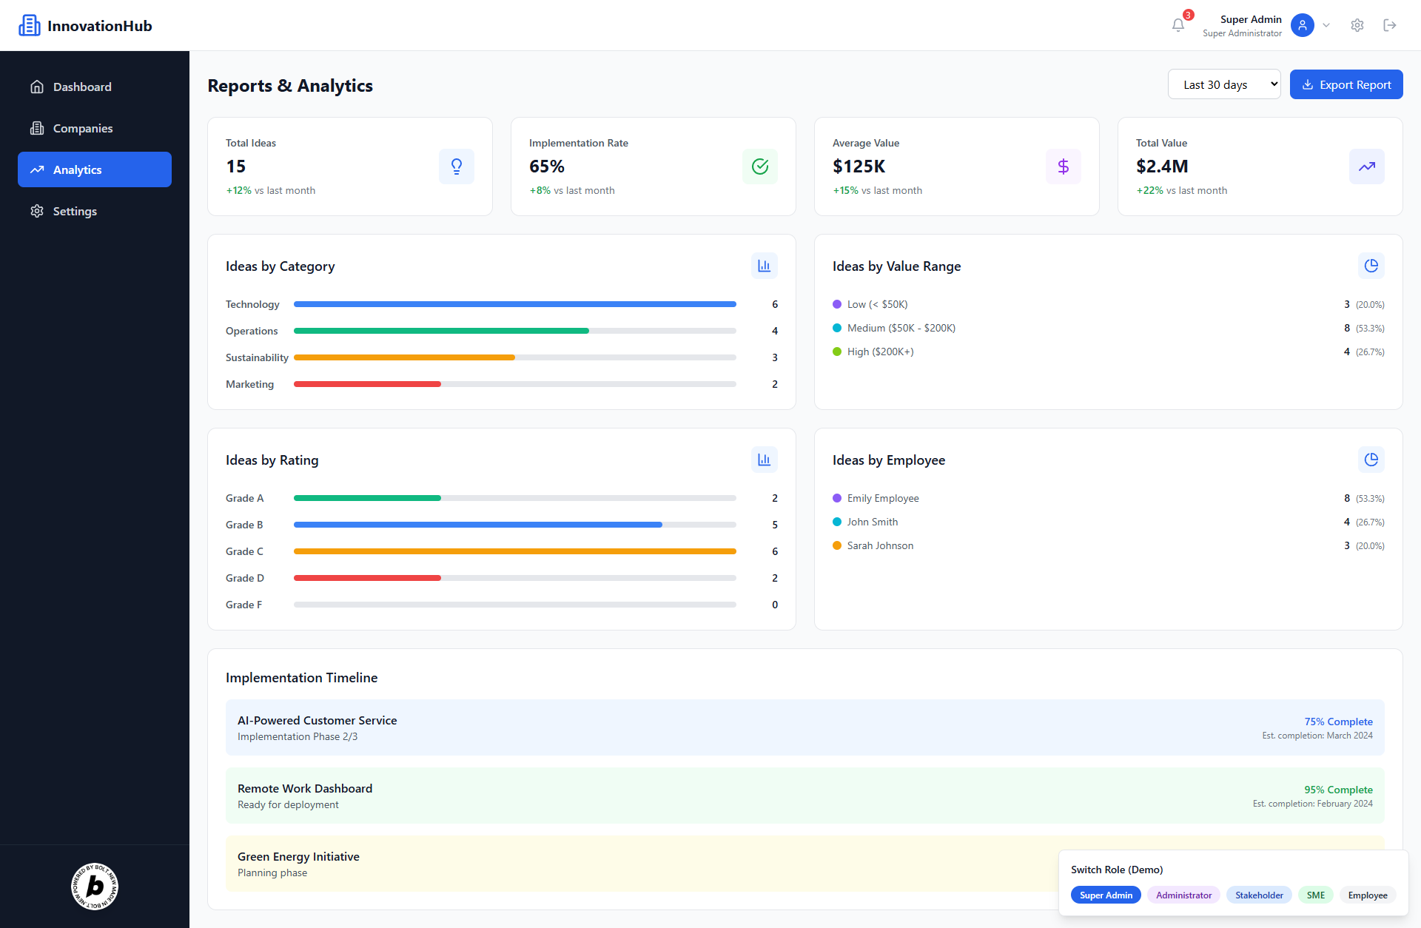Screen dimensions: 1421x928
Task: Click the Ideas by Rating chart icon
Action: (x=764, y=460)
